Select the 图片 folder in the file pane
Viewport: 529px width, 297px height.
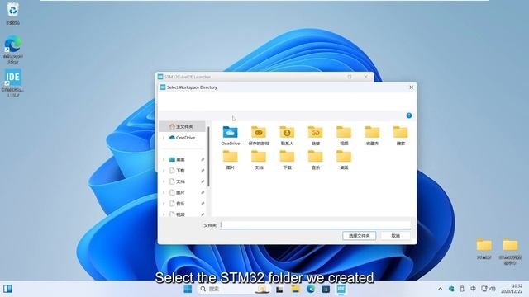231,160
